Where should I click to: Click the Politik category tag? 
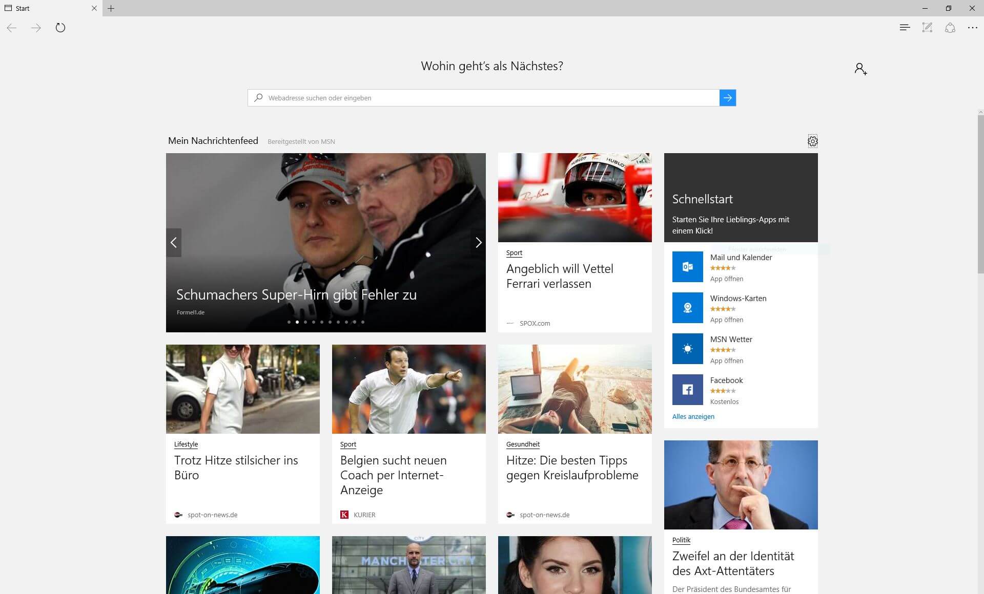[681, 540]
